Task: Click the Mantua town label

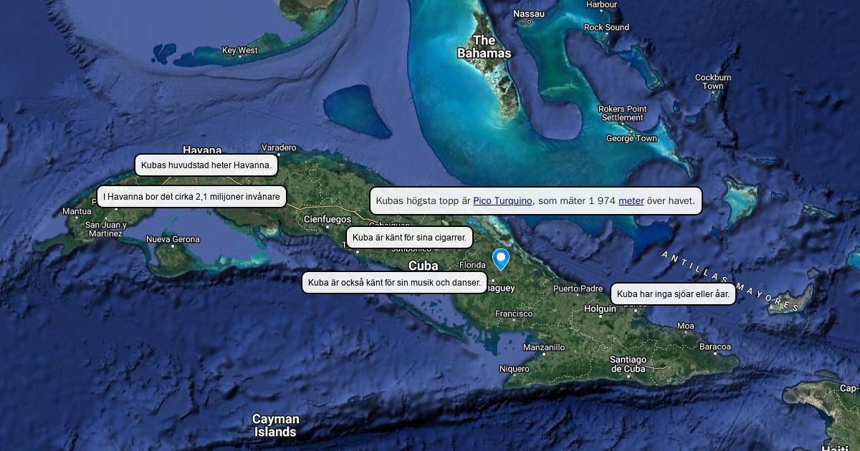Action: [x=77, y=212]
